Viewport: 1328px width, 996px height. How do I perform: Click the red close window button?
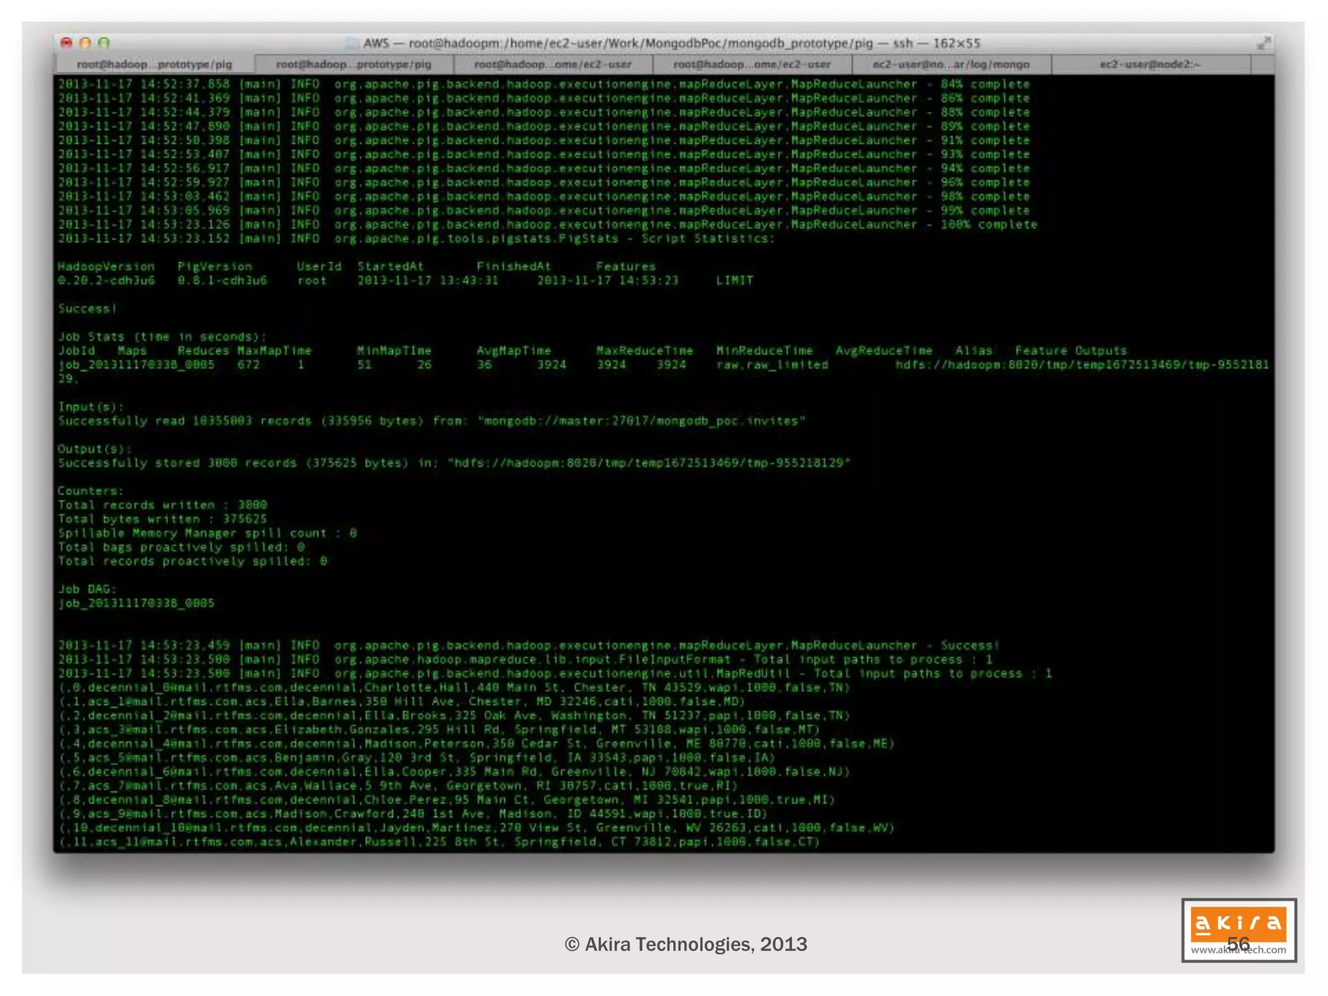pos(66,43)
